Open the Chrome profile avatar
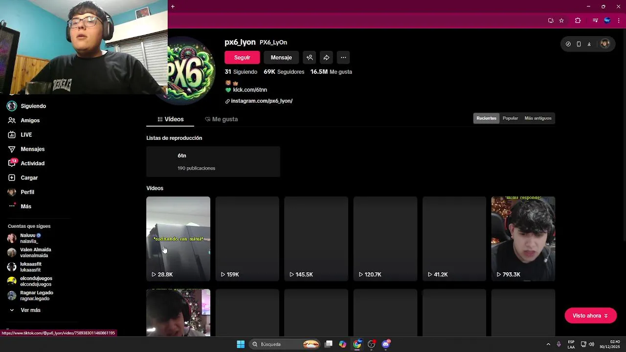 point(607,21)
